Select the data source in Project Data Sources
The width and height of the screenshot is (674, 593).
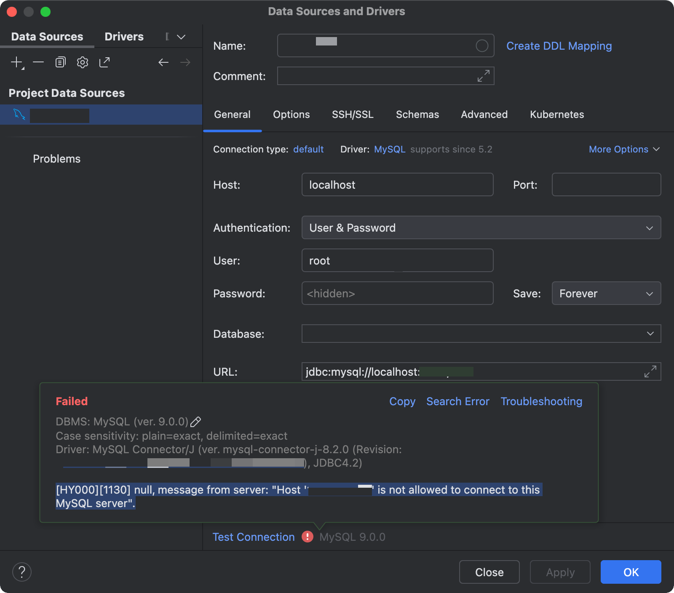click(101, 115)
